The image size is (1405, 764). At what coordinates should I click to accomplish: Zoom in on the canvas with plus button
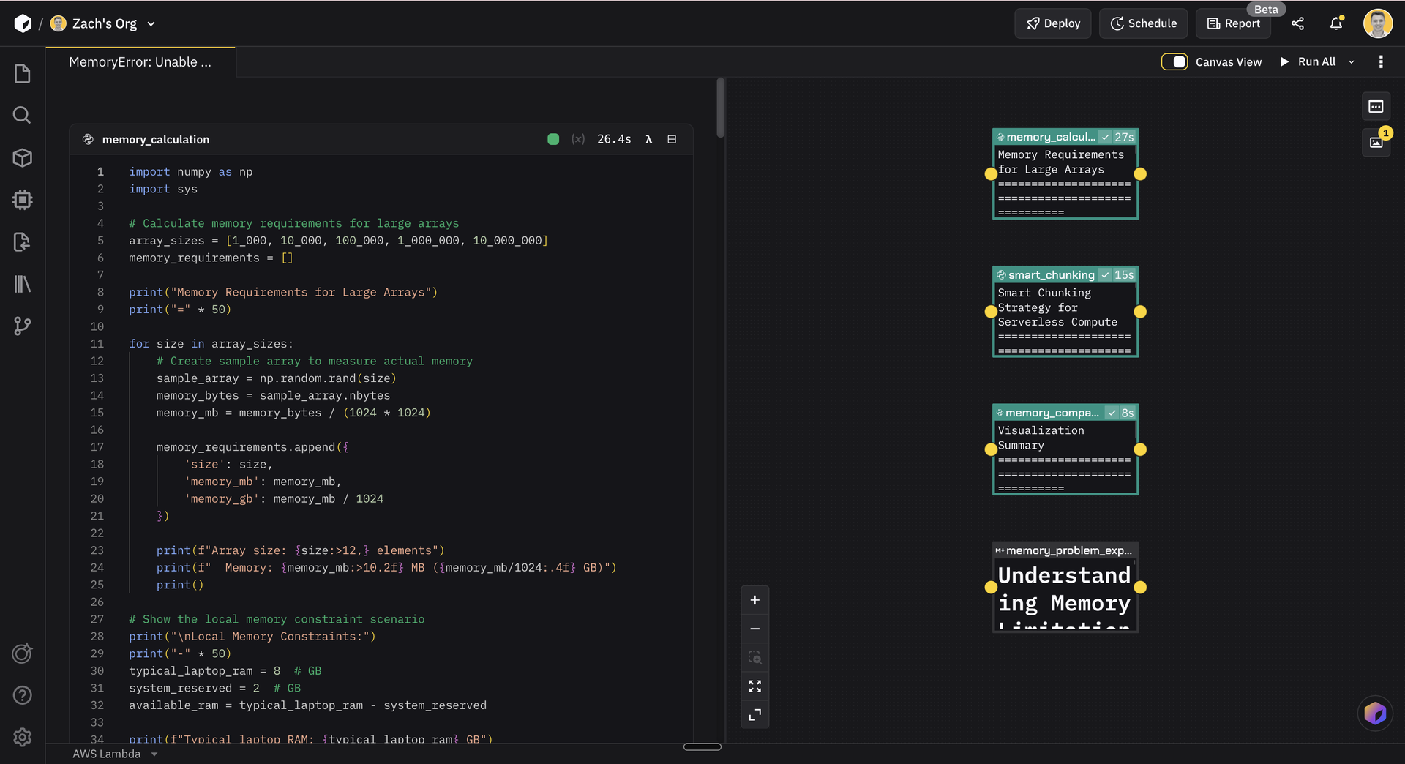754,599
